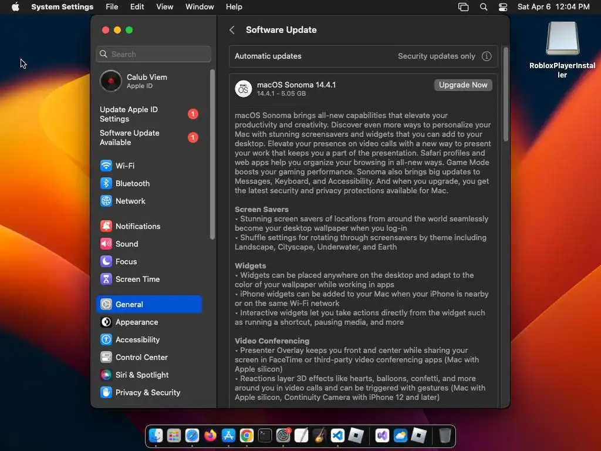Open Launchpad from the dock
The width and height of the screenshot is (601, 451).
click(174, 436)
